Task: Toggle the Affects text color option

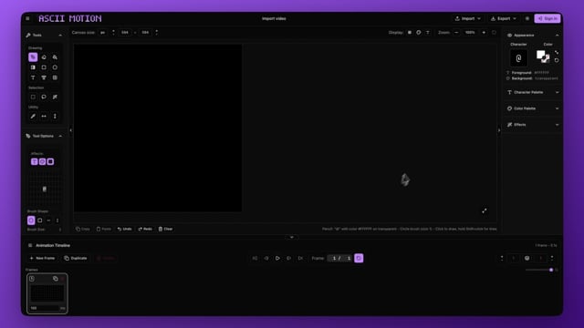Action: click(43, 161)
